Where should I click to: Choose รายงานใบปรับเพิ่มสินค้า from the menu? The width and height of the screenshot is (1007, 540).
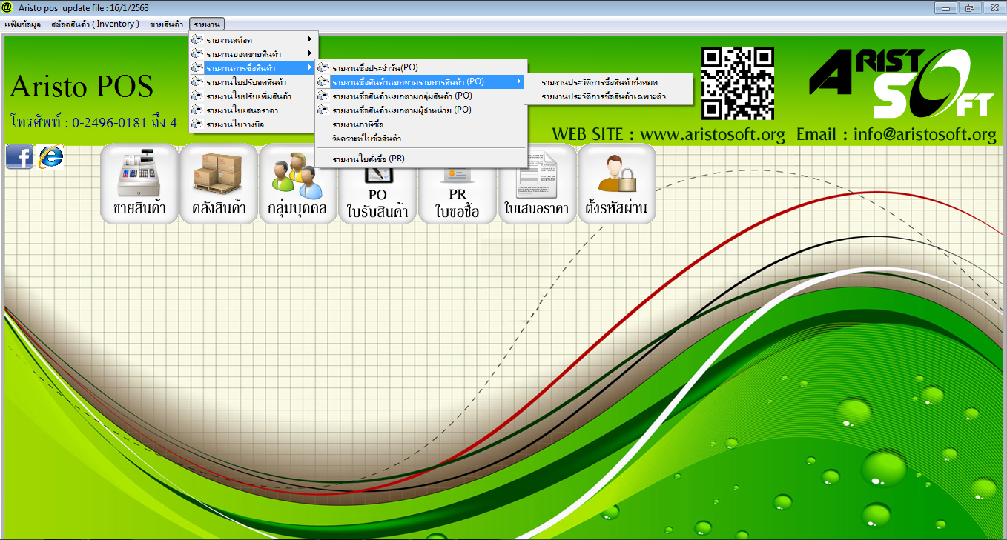(254, 96)
